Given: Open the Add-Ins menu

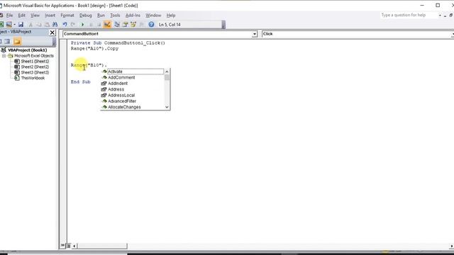Looking at the screenshot, I should point(133,16).
